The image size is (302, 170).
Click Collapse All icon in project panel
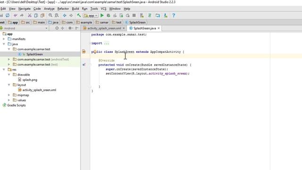point(63,28)
